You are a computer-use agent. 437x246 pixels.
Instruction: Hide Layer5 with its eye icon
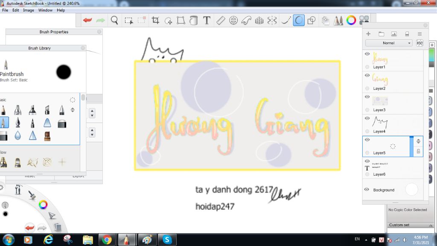pos(367,140)
